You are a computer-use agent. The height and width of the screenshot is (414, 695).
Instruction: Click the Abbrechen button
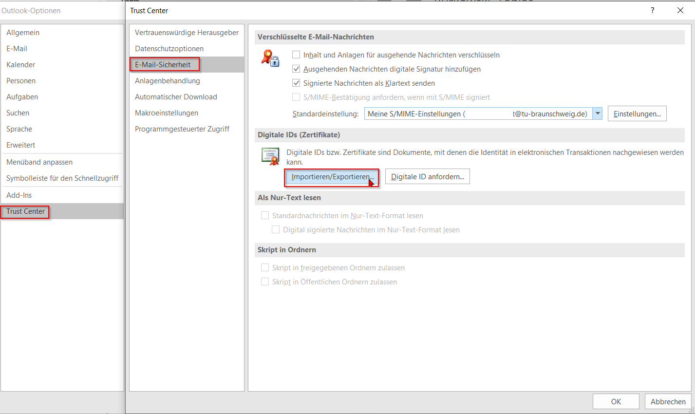click(x=668, y=401)
